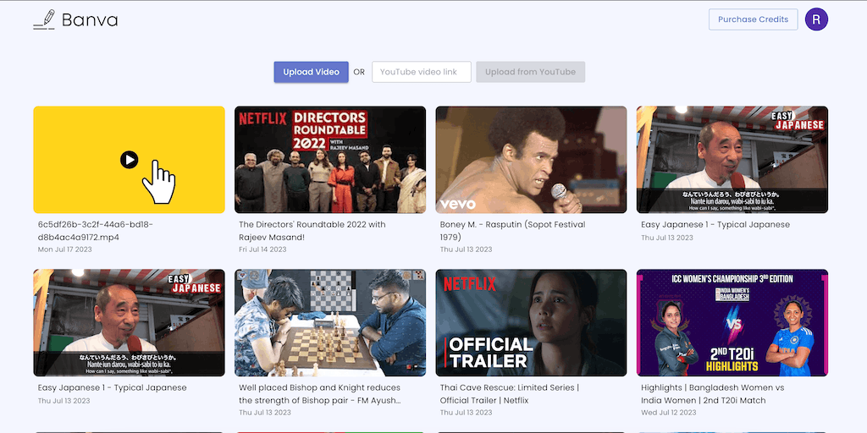Play the yellow video's play button
Screen dimensions: 867x433
click(x=129, y=160)
